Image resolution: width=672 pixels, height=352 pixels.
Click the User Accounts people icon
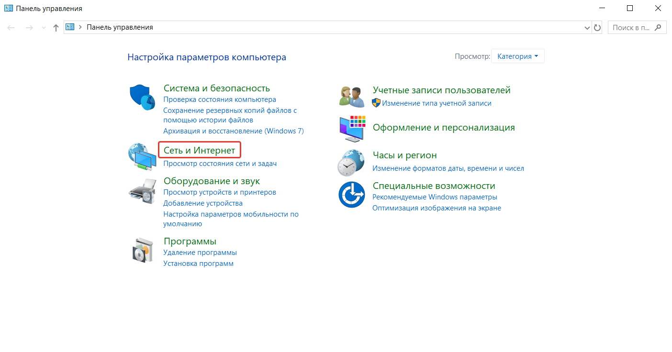click(x=352, y=97)
